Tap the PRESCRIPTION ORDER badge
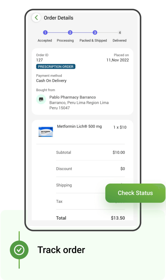The height and width of the screenshot is (280, 166). (x=56, y=67)
